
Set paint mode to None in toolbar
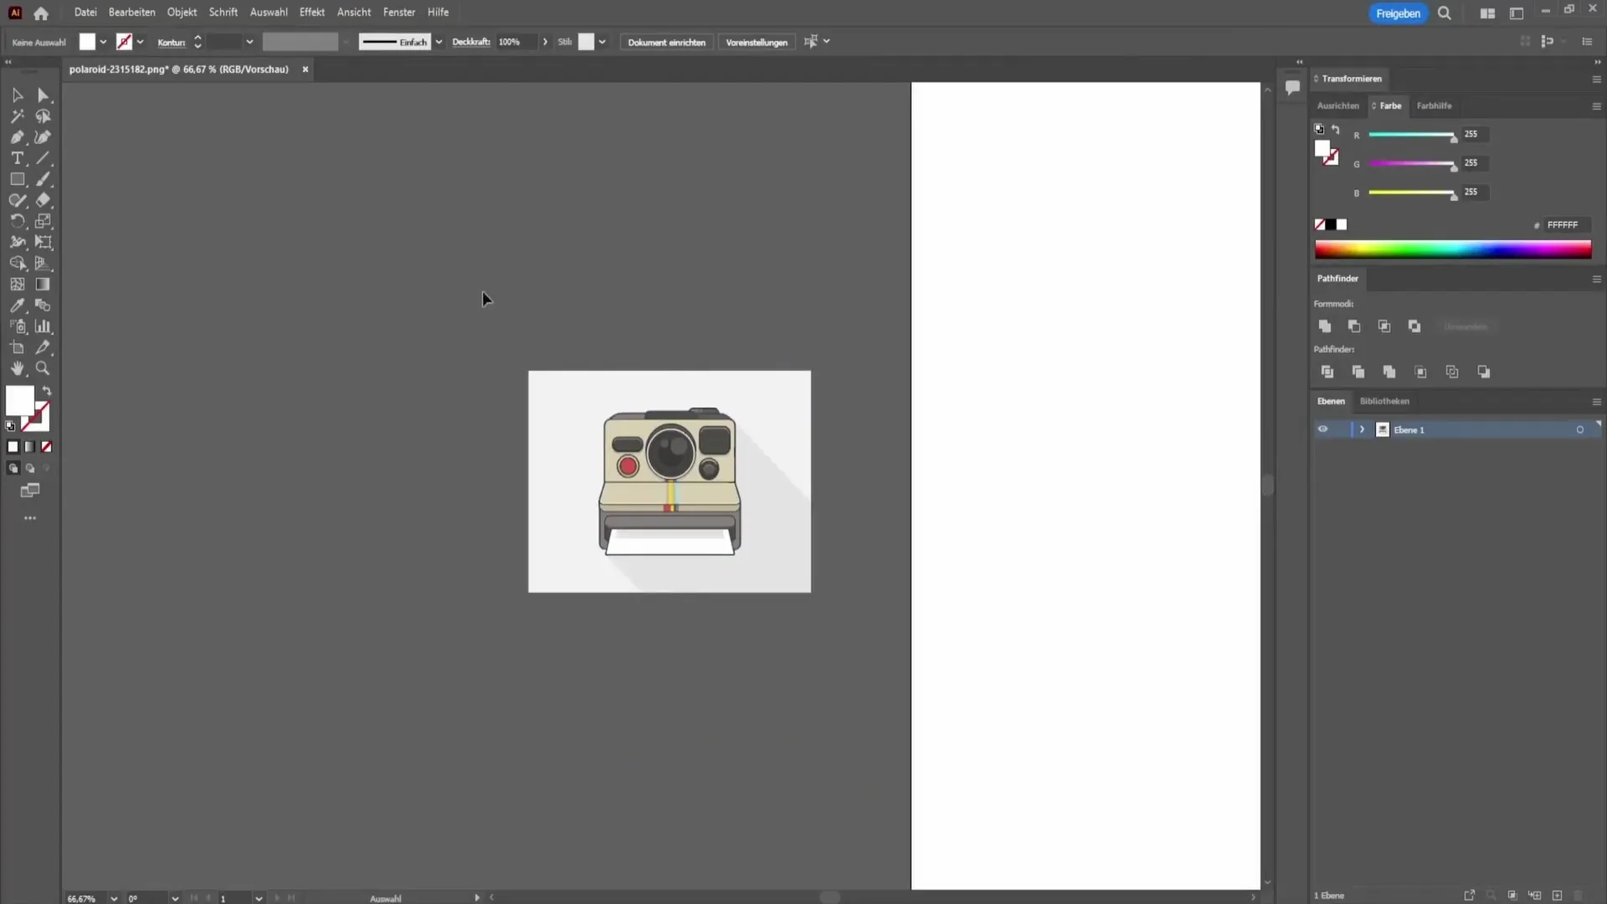(x=46, y=447)
